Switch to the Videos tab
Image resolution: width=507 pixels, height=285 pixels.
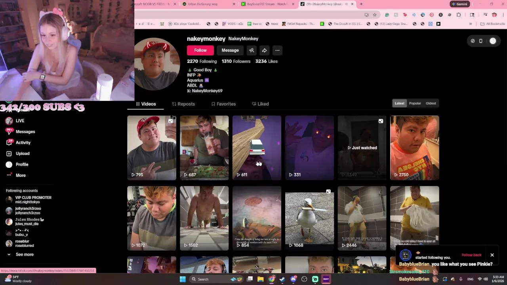[146, 104]
